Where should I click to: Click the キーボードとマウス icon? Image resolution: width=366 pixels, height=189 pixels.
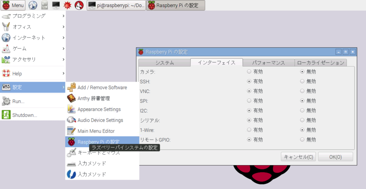pyautogui.click(x=71, y=153)
